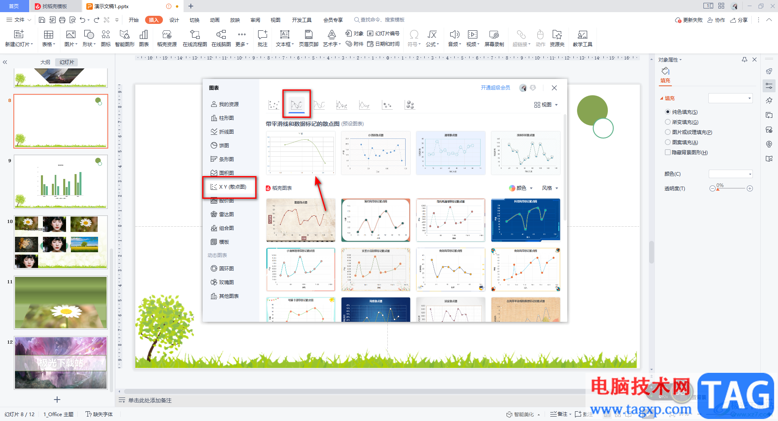The width and height of the screenshot is (778, 421).
Task: Open the 找稻壳模板 document tab
Action: click(x=55, y=6)
